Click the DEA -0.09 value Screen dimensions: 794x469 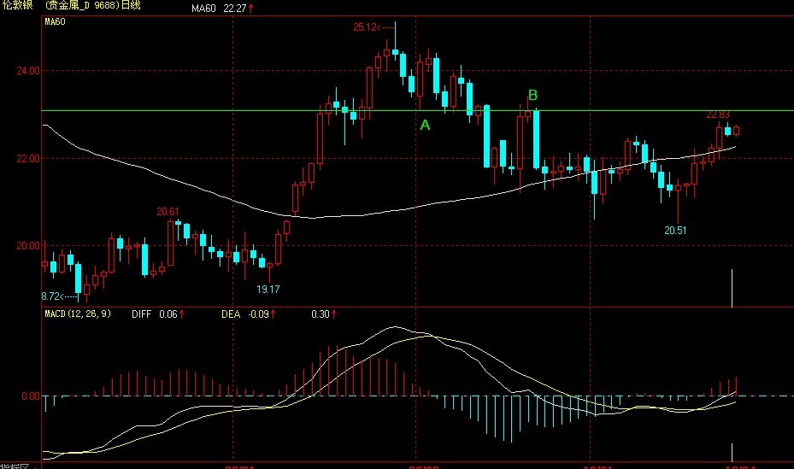248,314
